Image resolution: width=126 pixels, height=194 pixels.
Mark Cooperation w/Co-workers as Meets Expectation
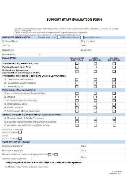[x=95, y=80]
